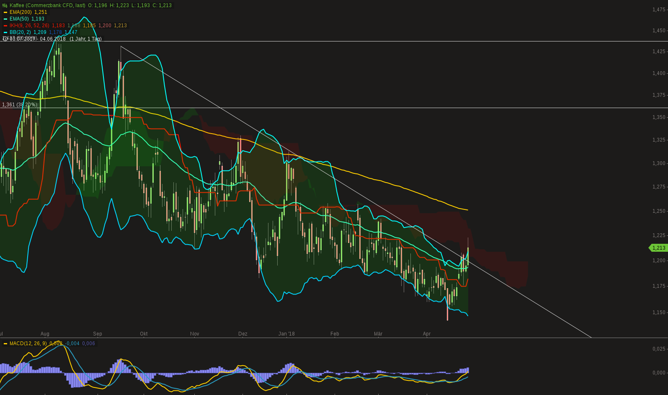
Task: Click the 1,250 price axis label
Action: click(x=659, y=211)
